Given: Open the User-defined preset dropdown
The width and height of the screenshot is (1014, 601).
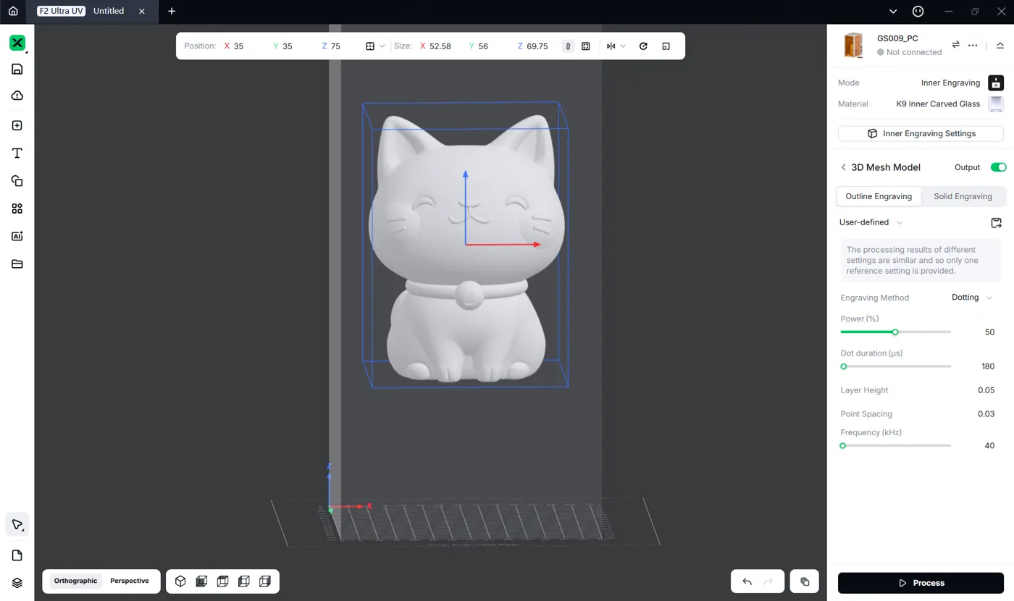Looking at the screenshot, I should (871, 222).
